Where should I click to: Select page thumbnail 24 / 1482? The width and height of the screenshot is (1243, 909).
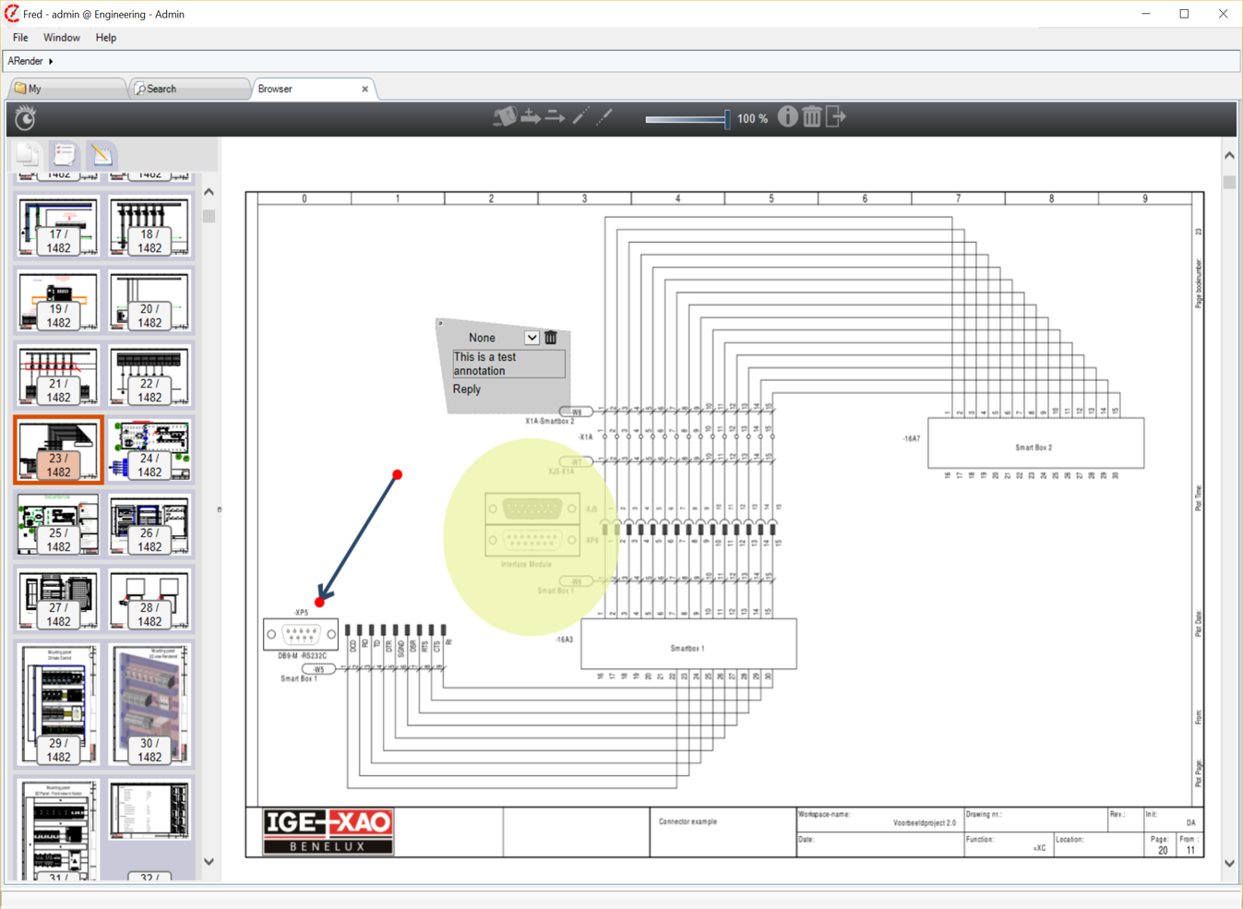(x=149, y=450)
